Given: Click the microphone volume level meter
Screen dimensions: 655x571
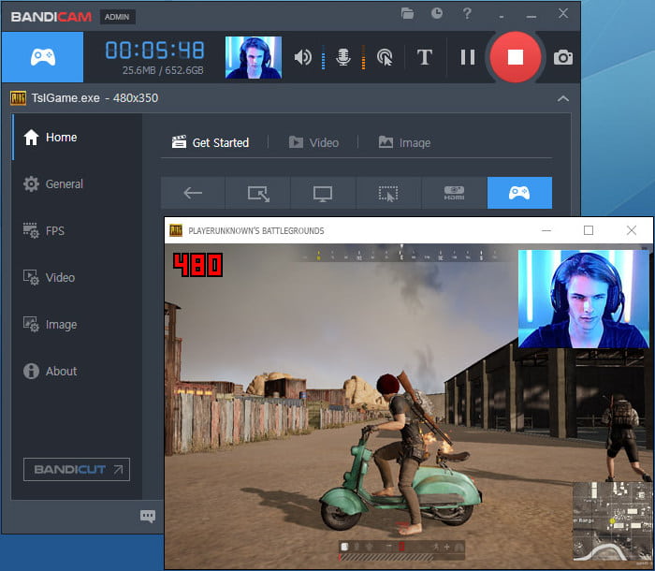Looking at the screenshot, I should point(363,57).
